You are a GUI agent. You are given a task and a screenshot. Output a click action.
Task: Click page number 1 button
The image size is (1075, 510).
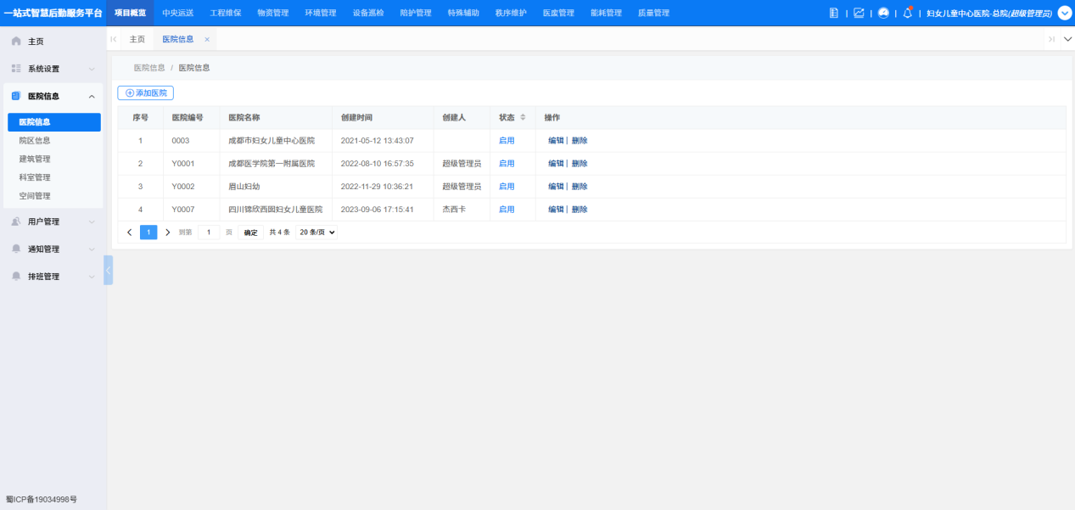coord(148,233)
